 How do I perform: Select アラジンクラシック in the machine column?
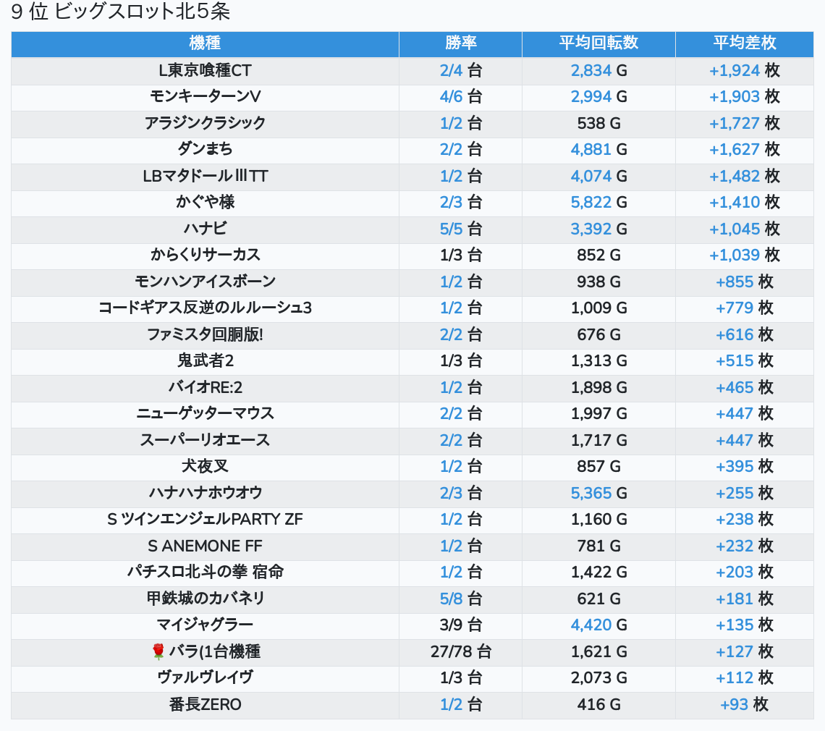[x=206, y=123]
